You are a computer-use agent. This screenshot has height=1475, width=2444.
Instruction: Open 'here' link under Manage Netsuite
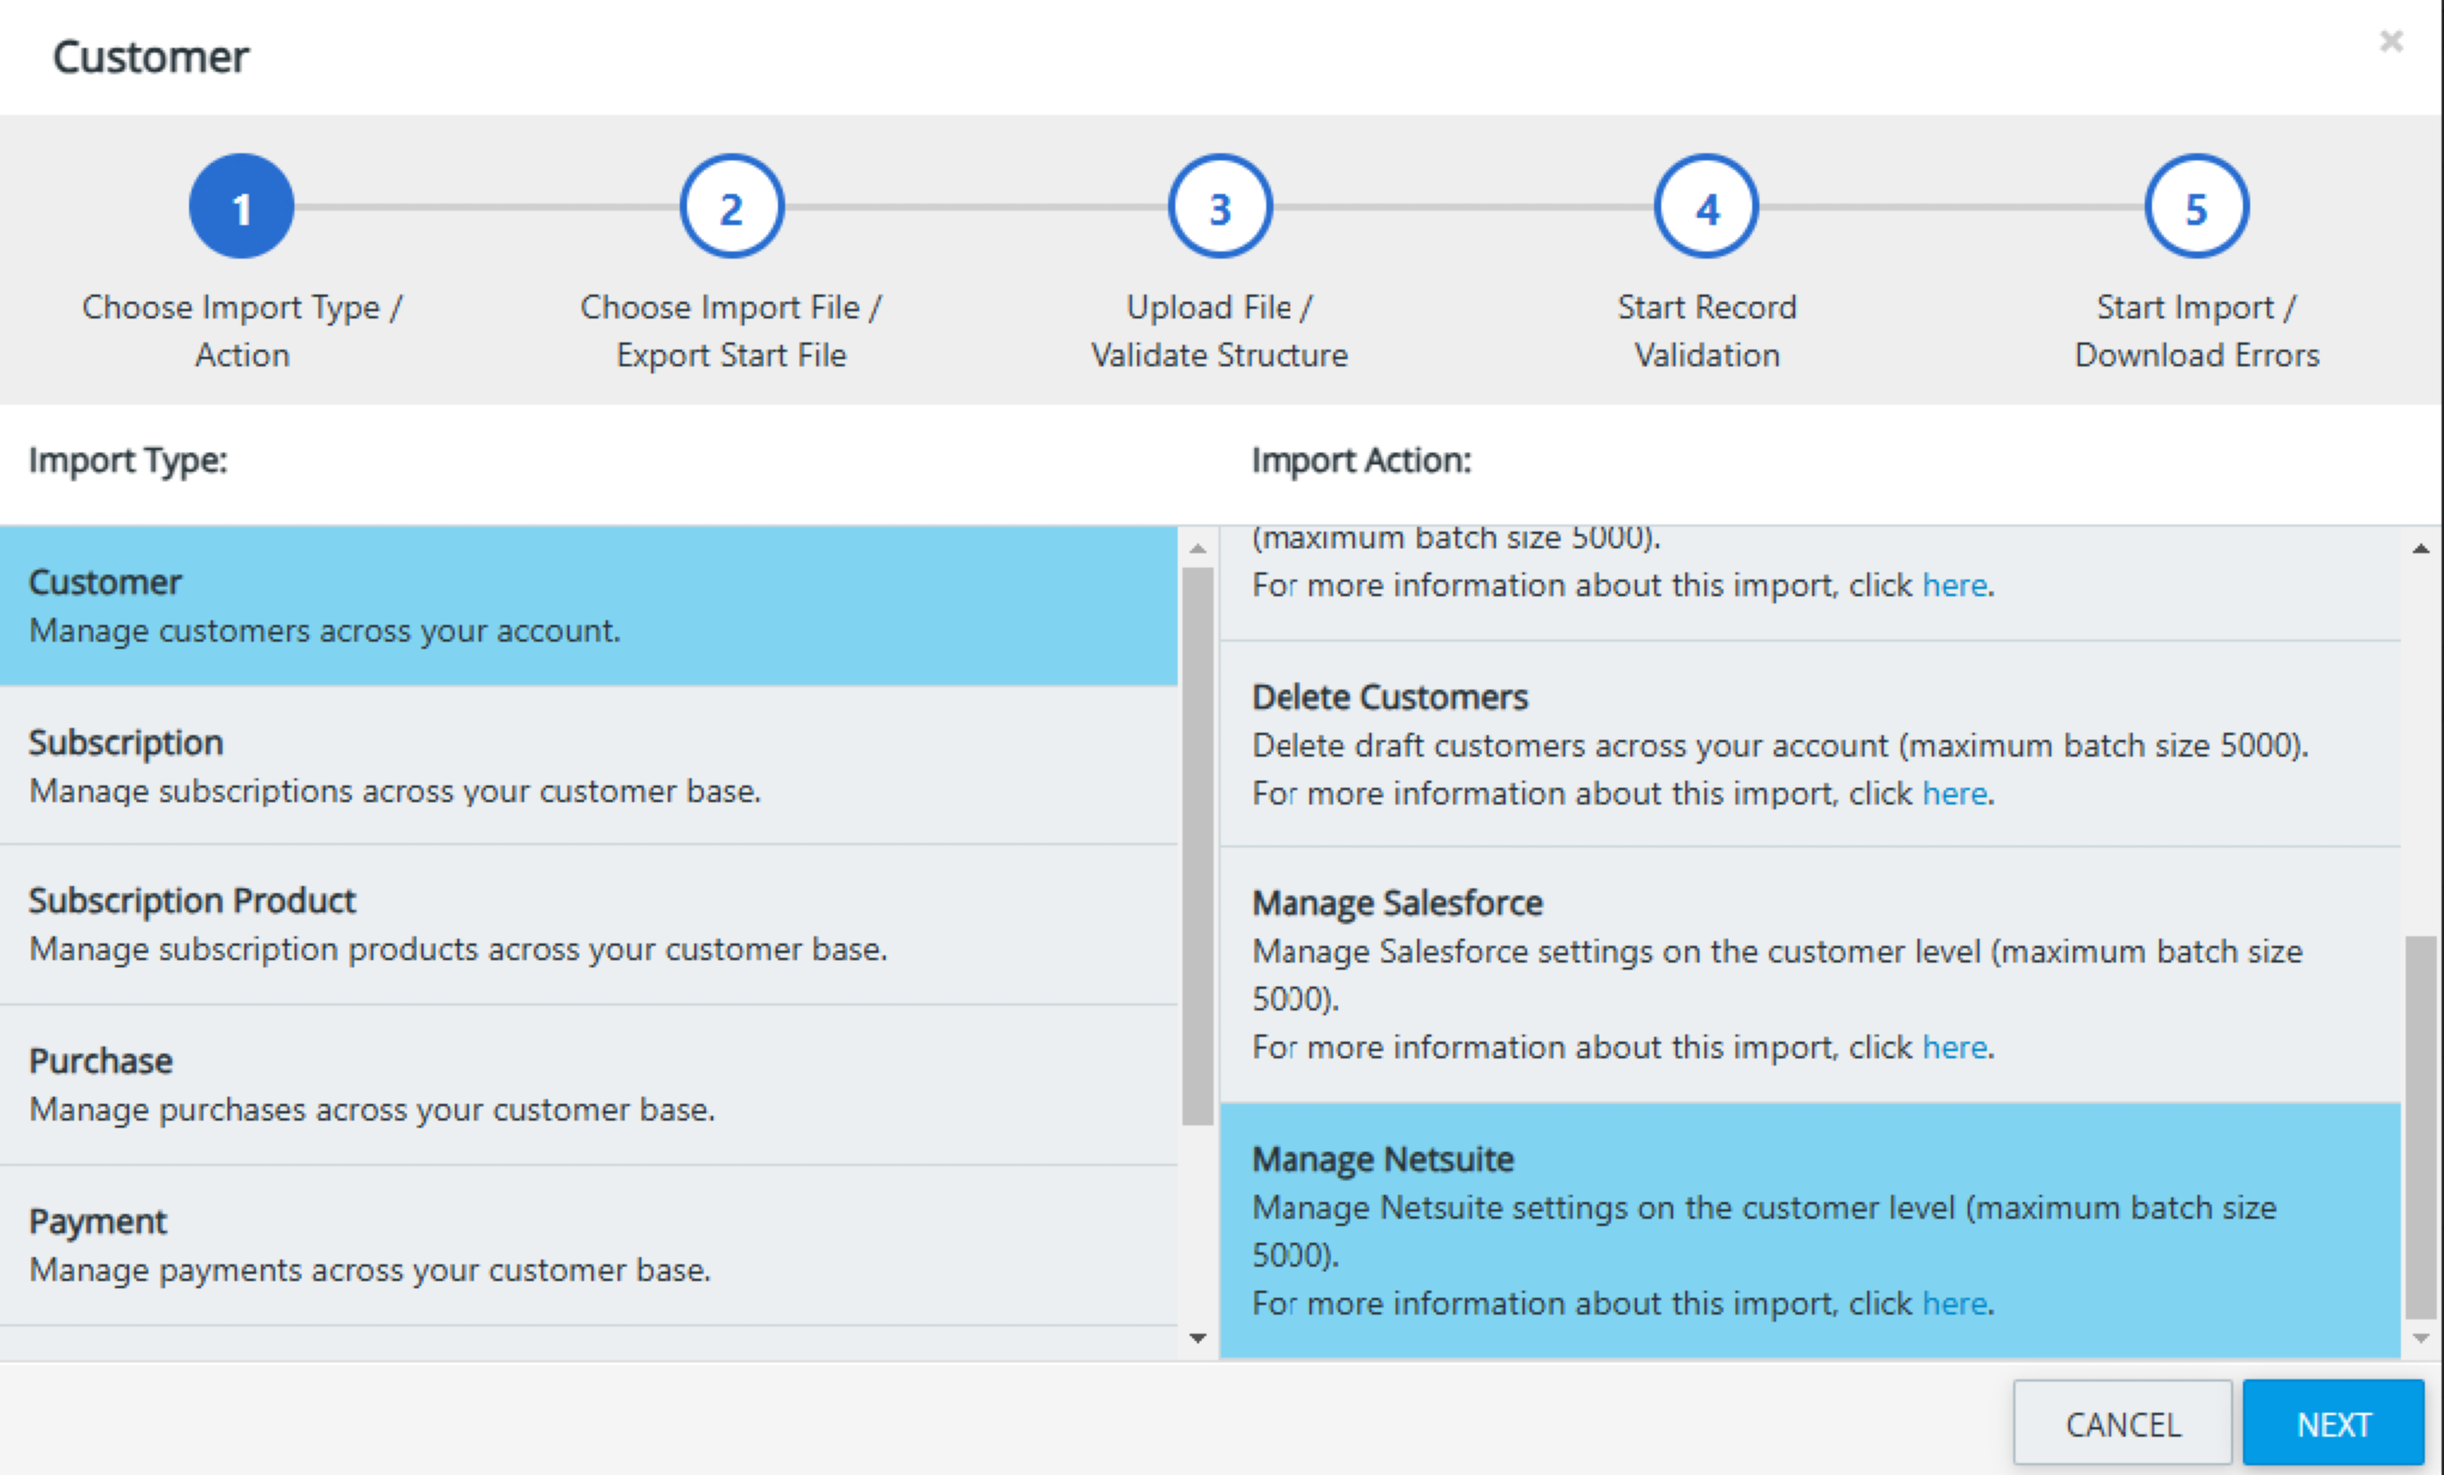pos(1953,1303)
